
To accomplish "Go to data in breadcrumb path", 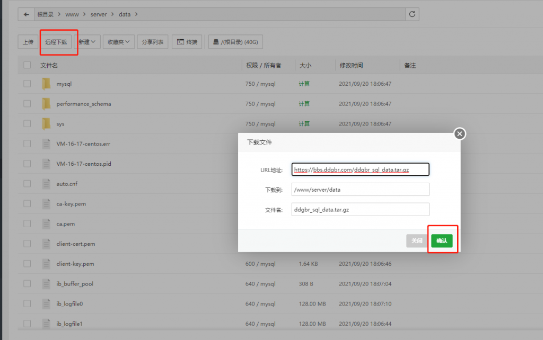I will [125, 14].
